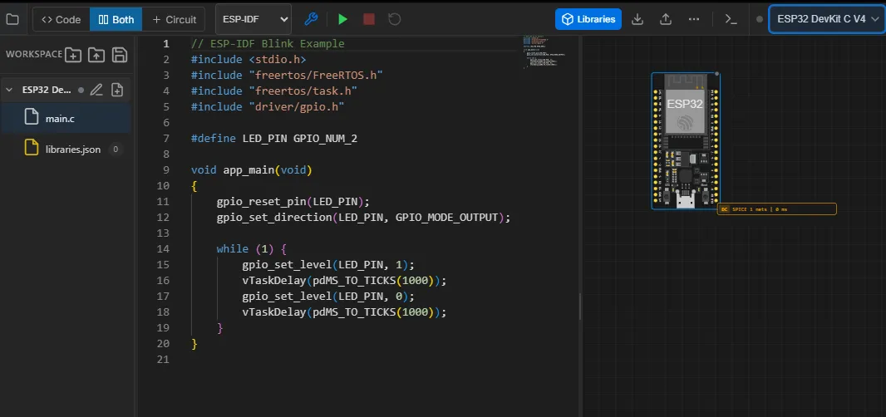Open the serial terminal icon
Image resolution: width=886 pixels, height=417 pixels.
point(731,19)
